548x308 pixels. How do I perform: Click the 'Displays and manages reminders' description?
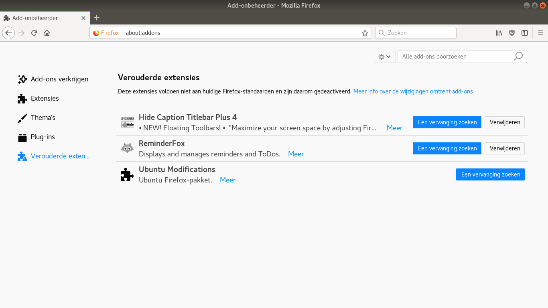tap(209, 154)
